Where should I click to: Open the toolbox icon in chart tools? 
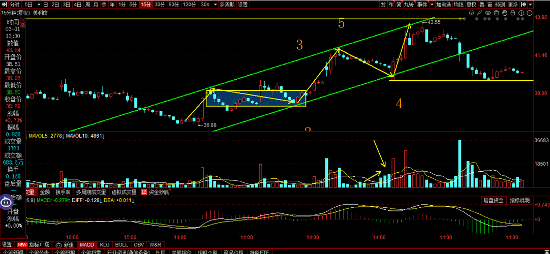tap(496, 13)
